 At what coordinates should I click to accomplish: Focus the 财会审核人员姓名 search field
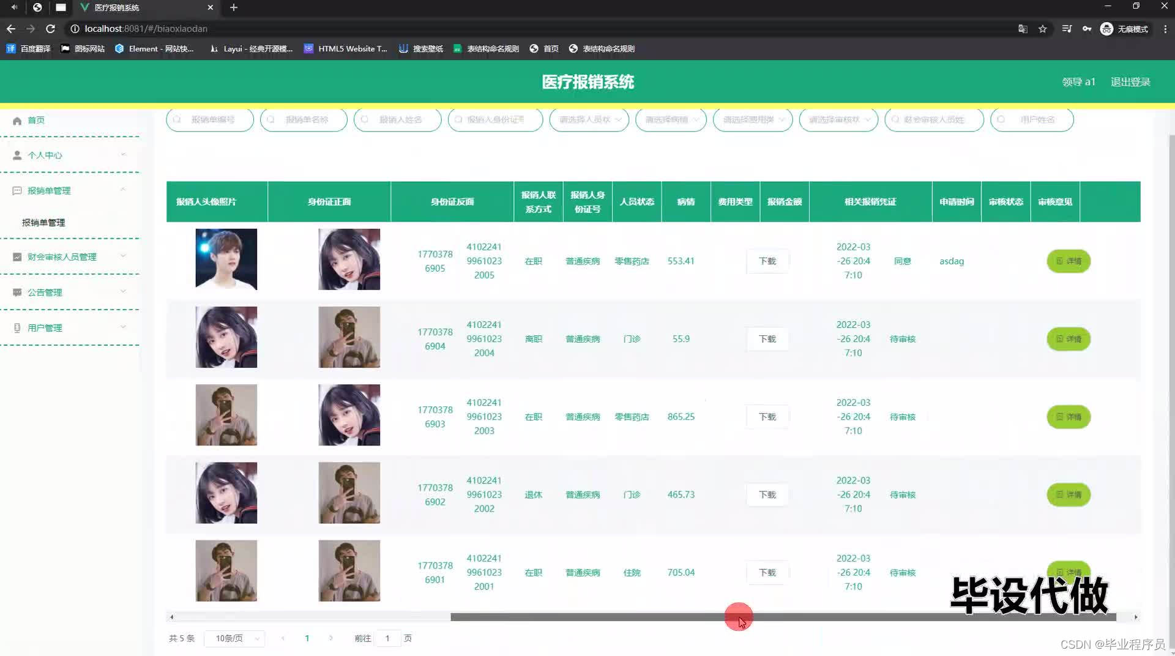point(934,120)
